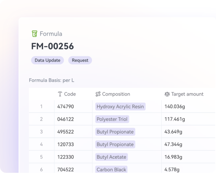The height and width of the screenshot is (173, 216).
Task: Click the 117.461g target amount cell
Action: tap(175, 119)
